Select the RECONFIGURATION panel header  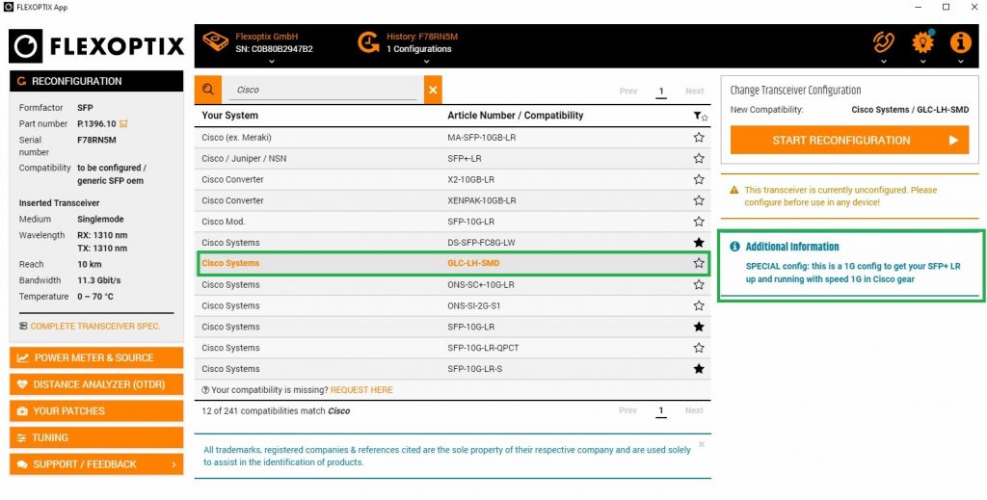[96, 81]
